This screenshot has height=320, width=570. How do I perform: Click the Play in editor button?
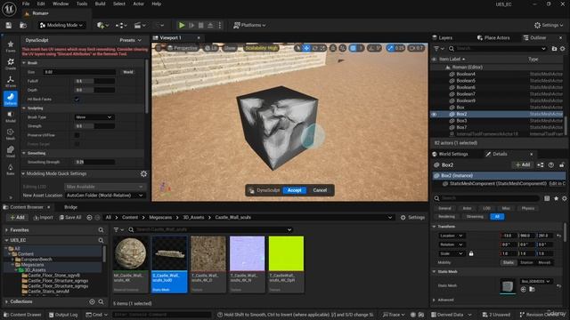point(182,25)
